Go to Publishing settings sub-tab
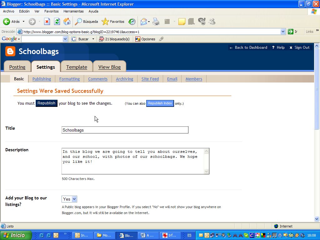The image size is (320, 240). (x=42, y=79)
